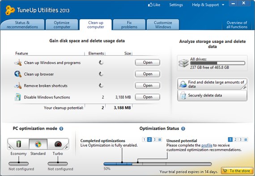Click the Economy Not configured slider
The height and width of the screenshot is (176, 255).
pyautogui.click(x=18, y=163)
